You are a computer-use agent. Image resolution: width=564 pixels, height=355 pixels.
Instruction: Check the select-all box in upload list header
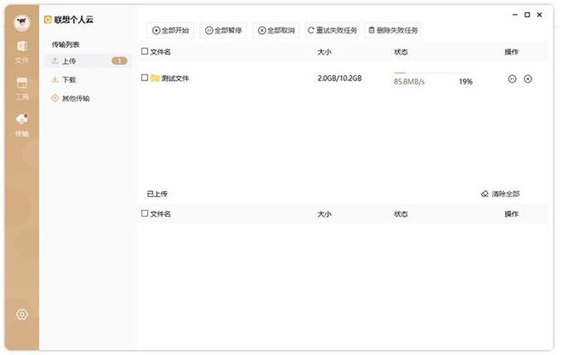144,52
